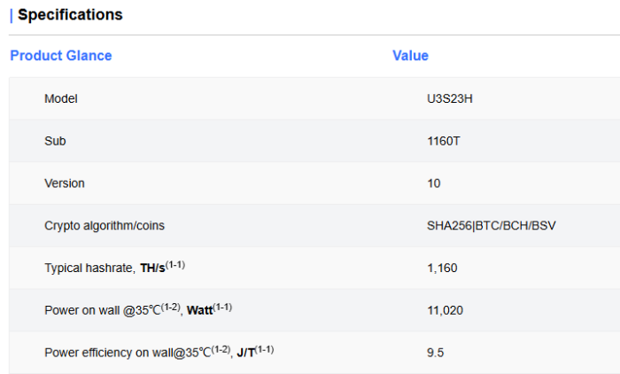
Task: Click the Version row label
Action: coord(65,183)
